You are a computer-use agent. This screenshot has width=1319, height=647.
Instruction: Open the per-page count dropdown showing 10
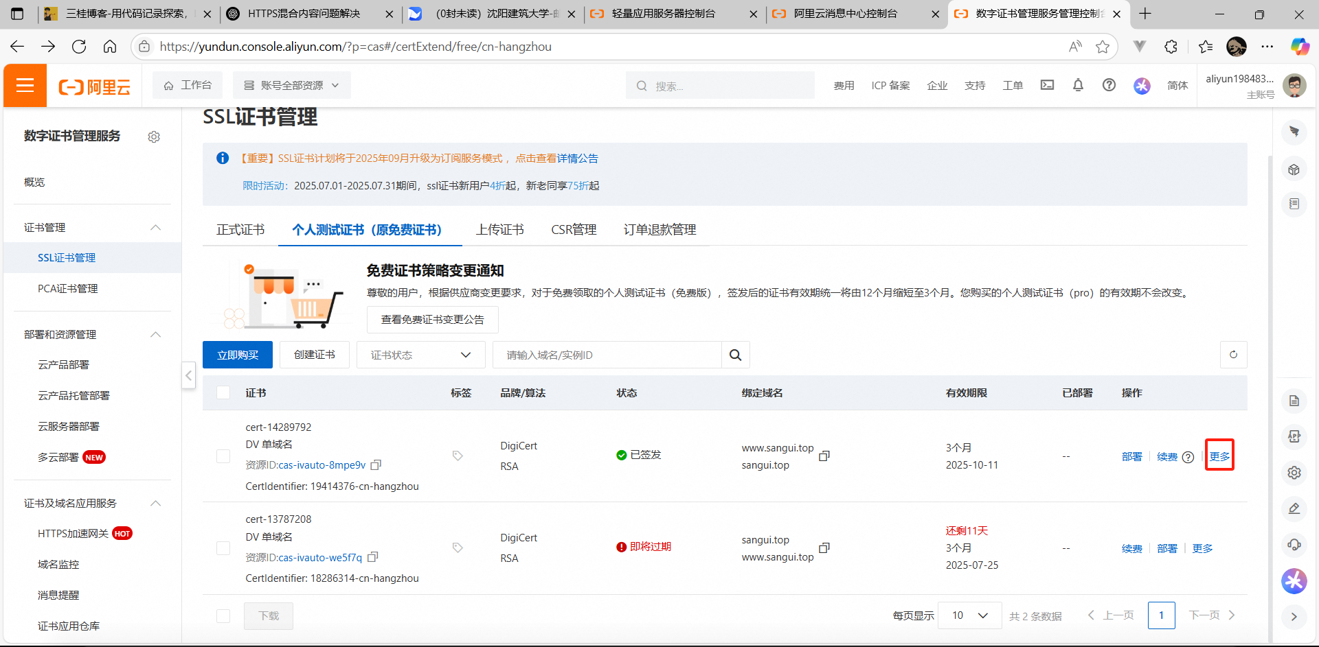[x=969, y=615]
